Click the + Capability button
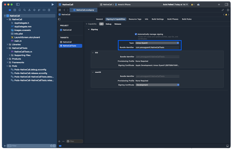The image size is (233, 150). point(91,24)
